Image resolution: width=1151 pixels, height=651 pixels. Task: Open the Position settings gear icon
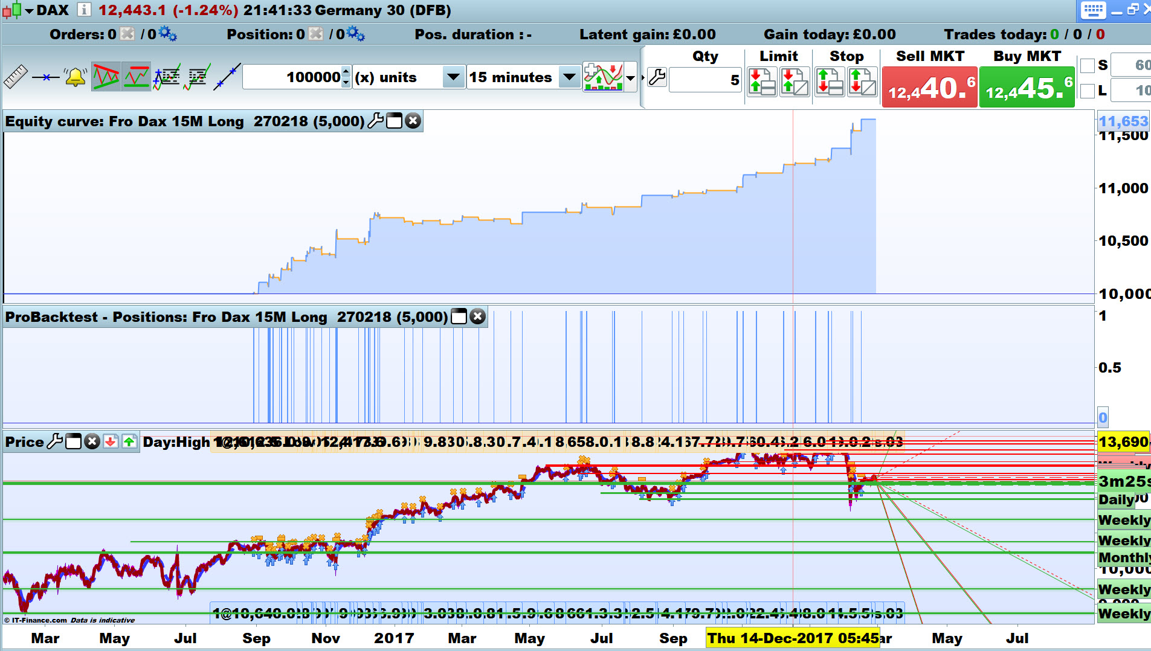pos(356,34)
